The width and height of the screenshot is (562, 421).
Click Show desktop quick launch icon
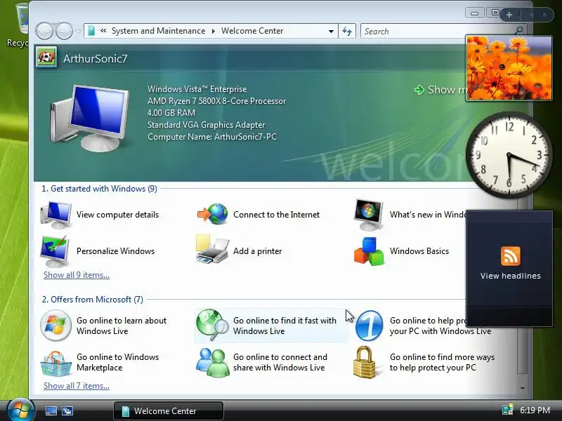(x=51, y=410)
